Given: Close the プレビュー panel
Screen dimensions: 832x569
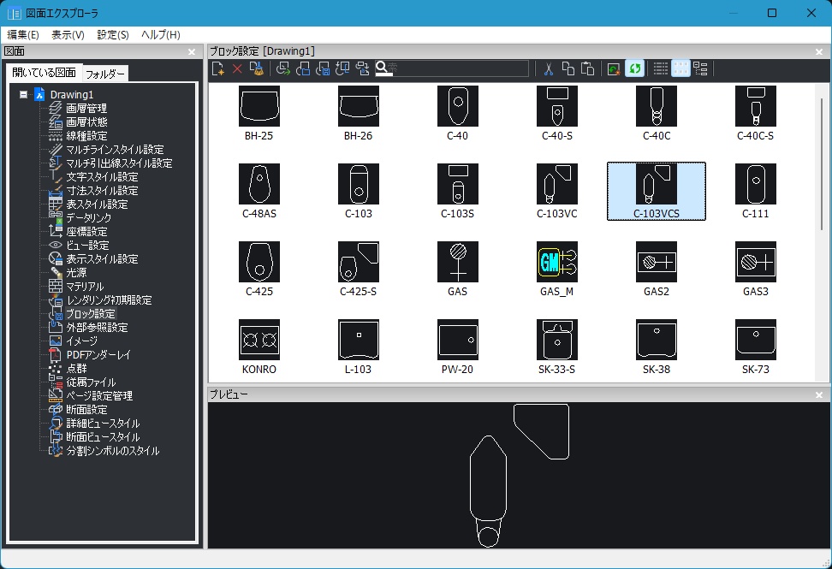Looking at the screenshot, I should (819, 395).
